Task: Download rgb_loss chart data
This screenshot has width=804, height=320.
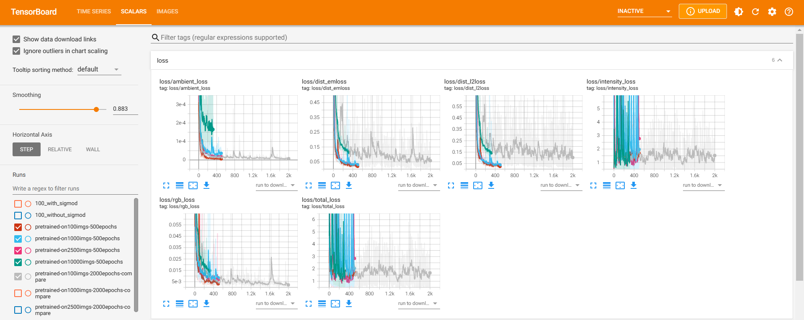Action: pyautogui.click(x=206, y=303)
